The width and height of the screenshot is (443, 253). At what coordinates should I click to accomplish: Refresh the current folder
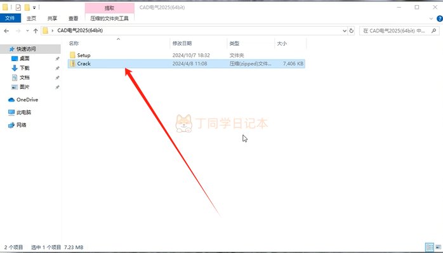click(352, 31)
